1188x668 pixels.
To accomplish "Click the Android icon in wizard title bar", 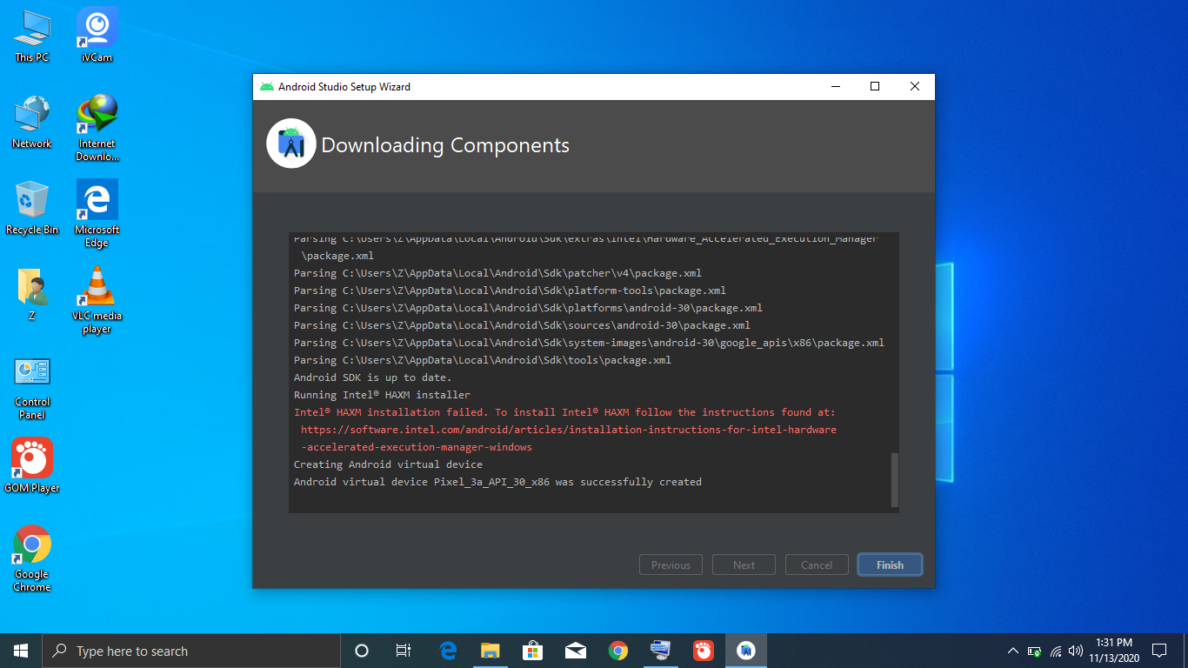I will click(x=266, y=86).
